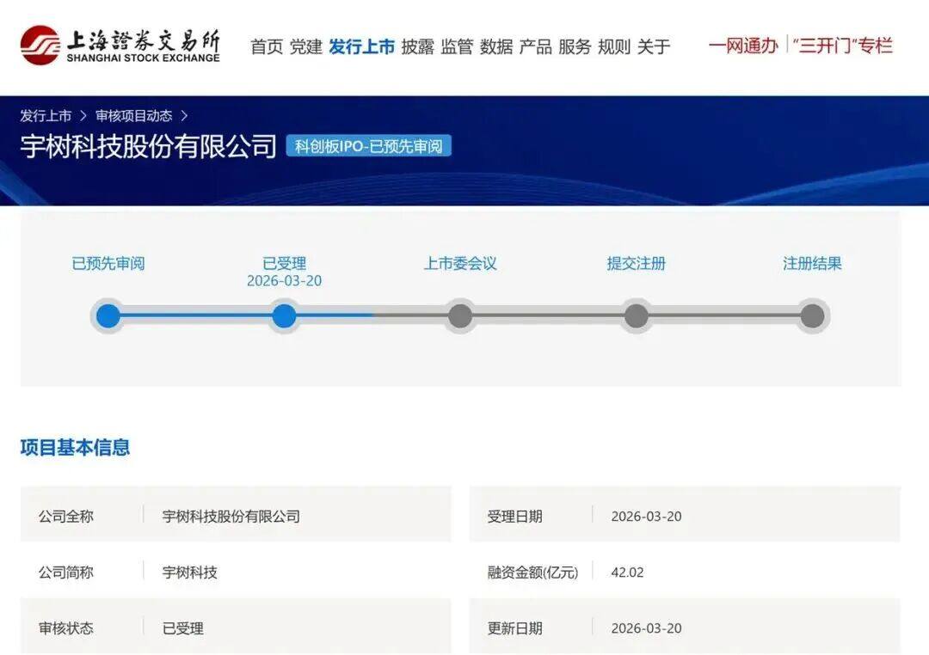
Task: Select the 已预先审阅 timeline node
Action: point(108,315)
